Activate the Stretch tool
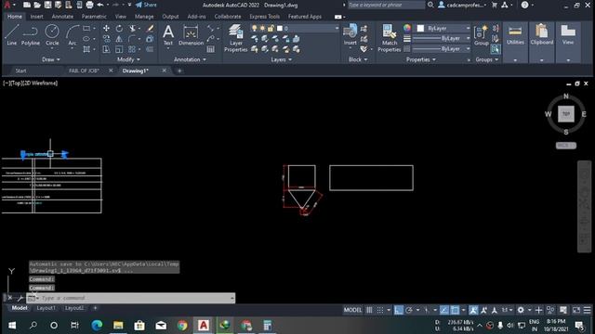 click(x=106, y=49)
